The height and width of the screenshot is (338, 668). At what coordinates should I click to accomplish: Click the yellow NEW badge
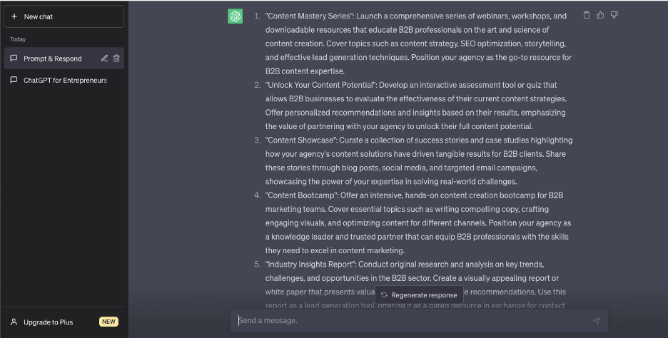[108, 322]
